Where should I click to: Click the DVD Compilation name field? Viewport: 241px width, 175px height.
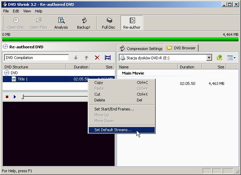37,58
